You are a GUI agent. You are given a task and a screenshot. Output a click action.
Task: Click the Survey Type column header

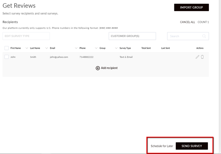pyautogui.click(x=125, y=48)
